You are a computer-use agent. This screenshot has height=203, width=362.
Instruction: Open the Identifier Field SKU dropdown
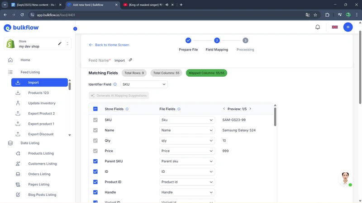(144, 84)
